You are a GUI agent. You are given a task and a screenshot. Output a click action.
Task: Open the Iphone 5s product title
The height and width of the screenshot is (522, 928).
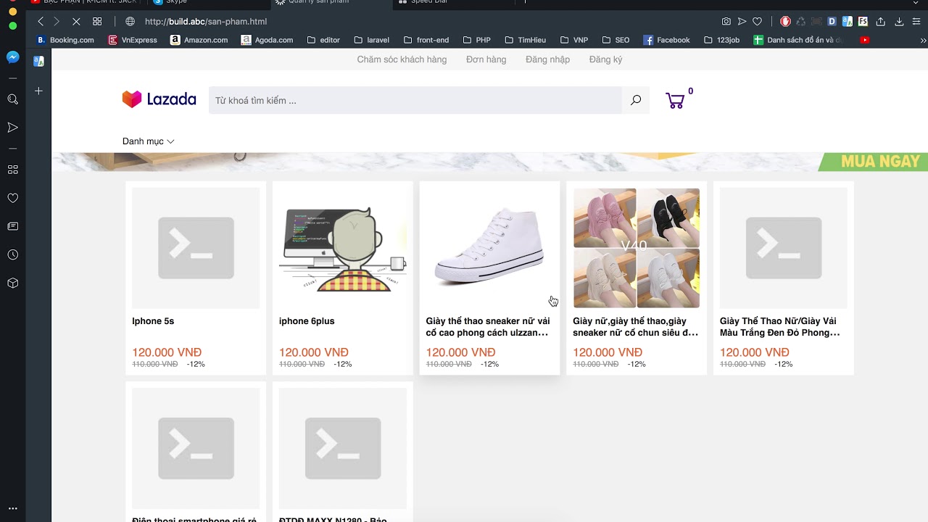[153, 321]
